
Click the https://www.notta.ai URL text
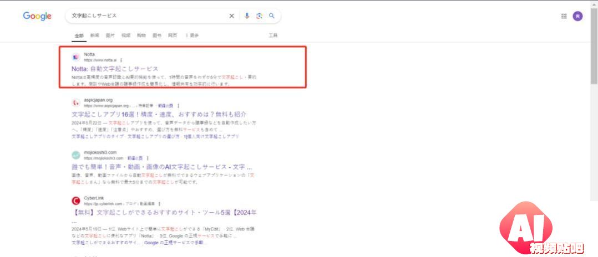pos(100,60)
